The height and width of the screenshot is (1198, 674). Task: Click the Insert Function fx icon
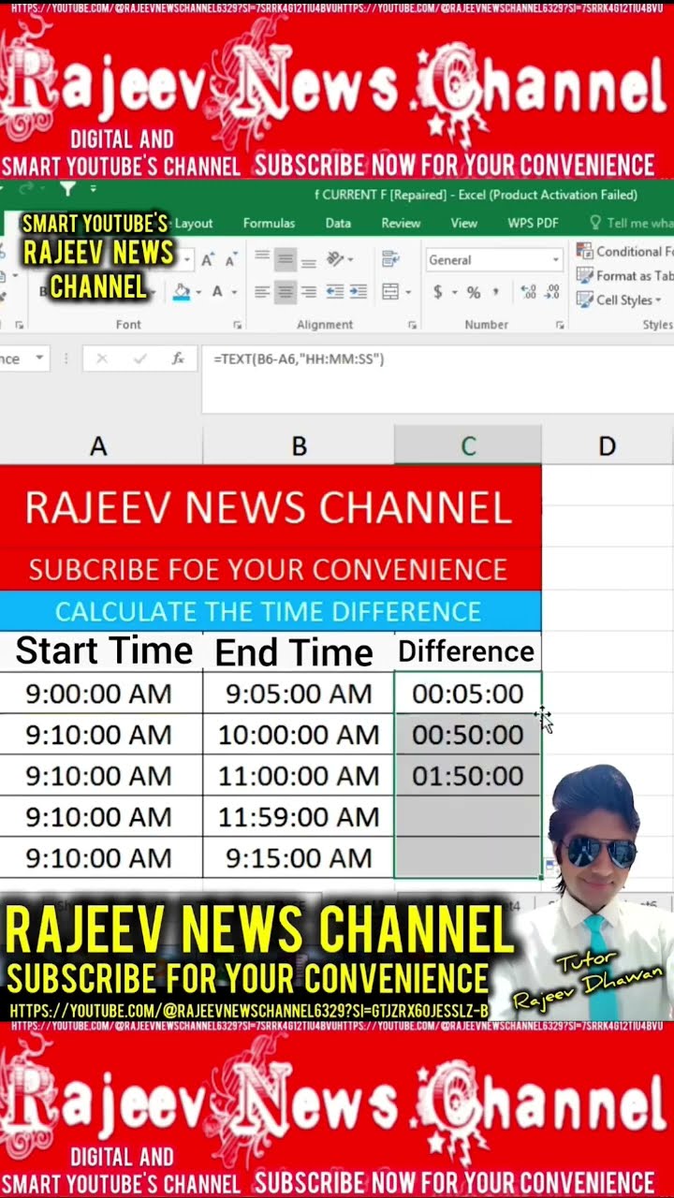pos(178,358)
